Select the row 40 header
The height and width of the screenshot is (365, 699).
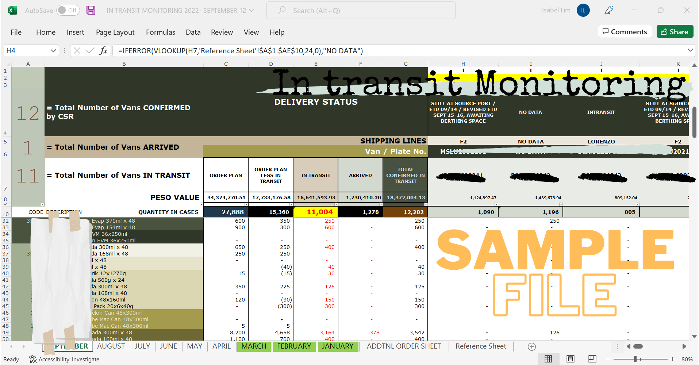[x=5, y=273]
